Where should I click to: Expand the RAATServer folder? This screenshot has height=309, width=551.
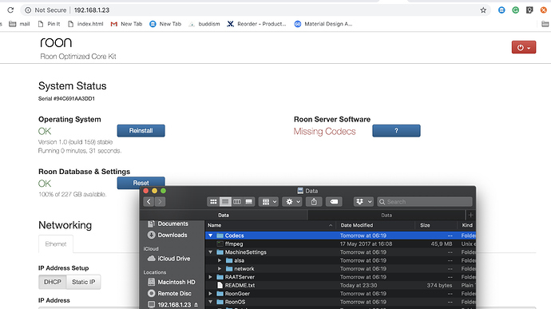[211, 277]
